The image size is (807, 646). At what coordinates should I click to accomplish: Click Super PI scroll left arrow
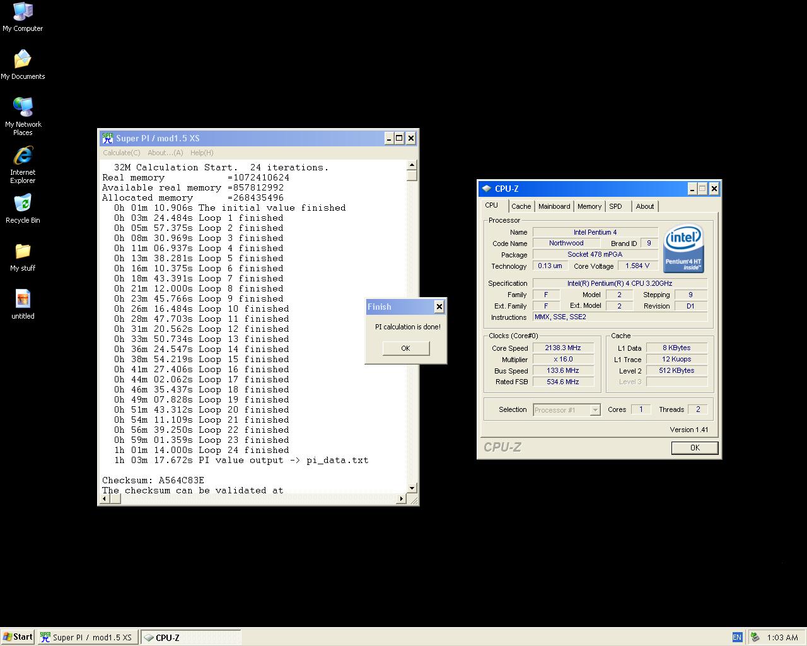coord(105,499)
